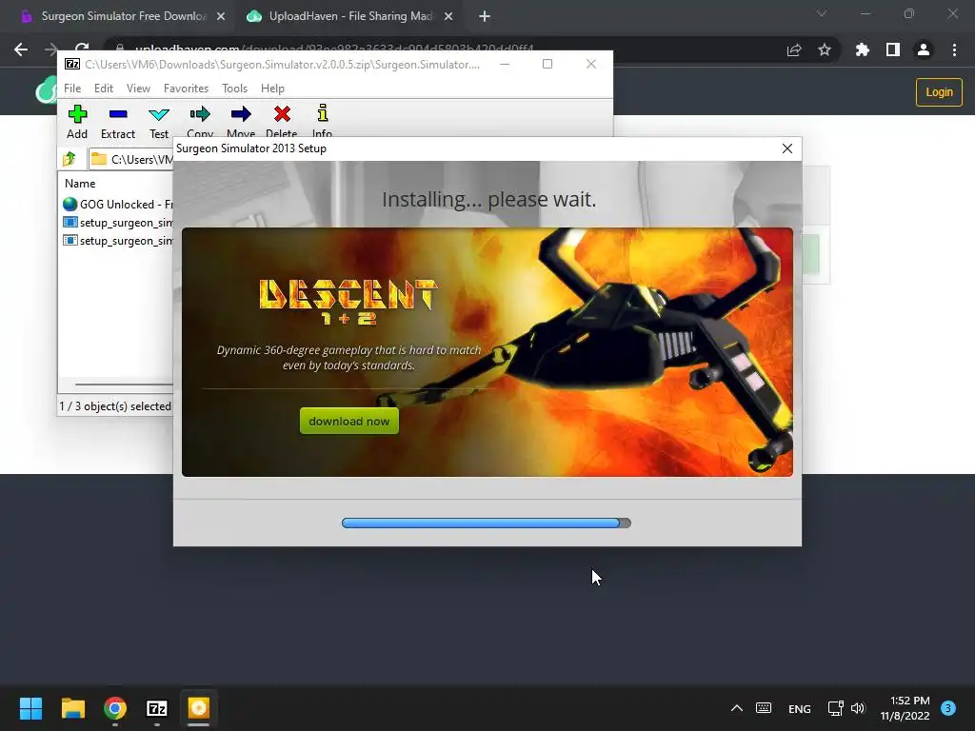Click the volume speaker tray icon
This screenshot has width=975, height=731.
858,708
